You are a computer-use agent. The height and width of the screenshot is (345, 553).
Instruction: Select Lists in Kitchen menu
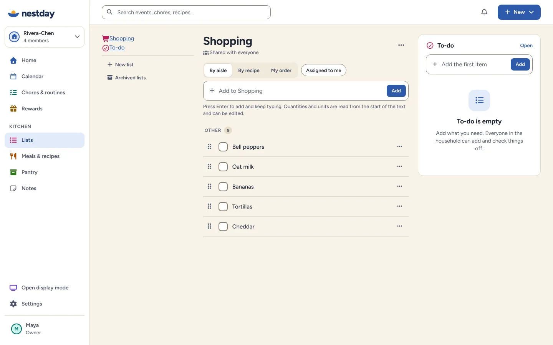pos(45,140)
